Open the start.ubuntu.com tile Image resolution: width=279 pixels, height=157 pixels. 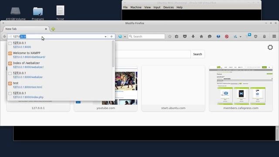[x=174, y=89]
